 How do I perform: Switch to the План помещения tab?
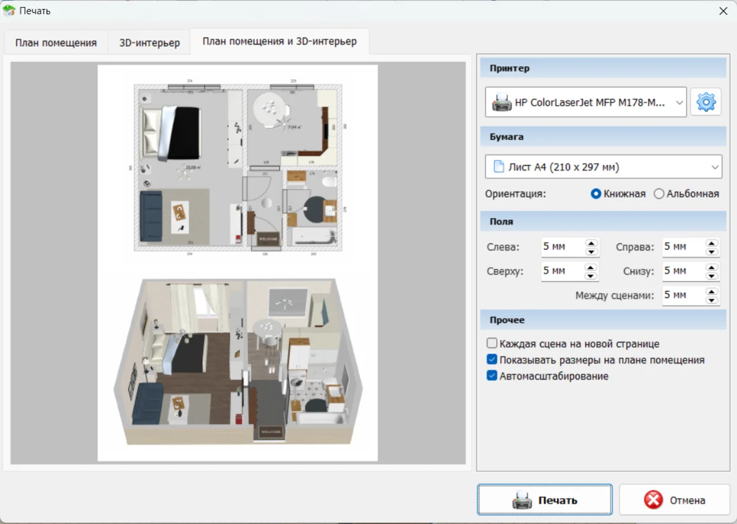click(x=56, y=43)
